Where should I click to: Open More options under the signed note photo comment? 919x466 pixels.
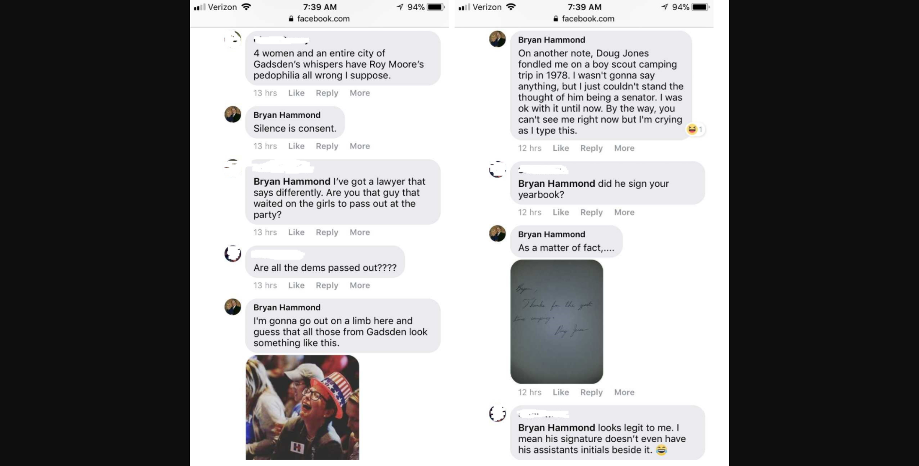pyautogui.click(x=624, y=392)
